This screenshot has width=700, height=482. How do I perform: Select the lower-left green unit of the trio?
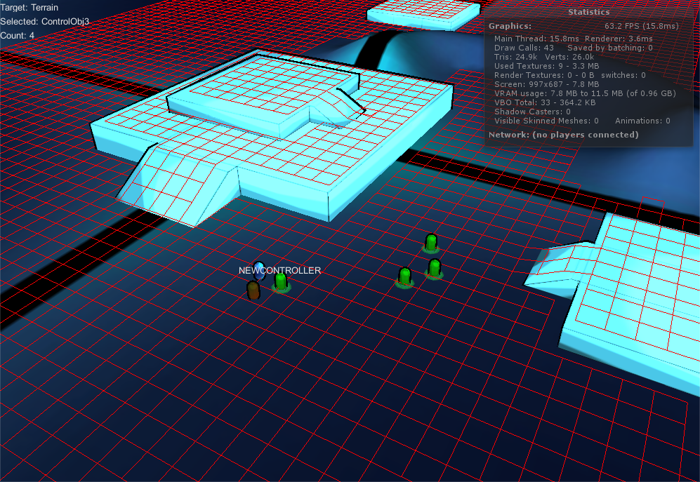[x=404, y=276]
